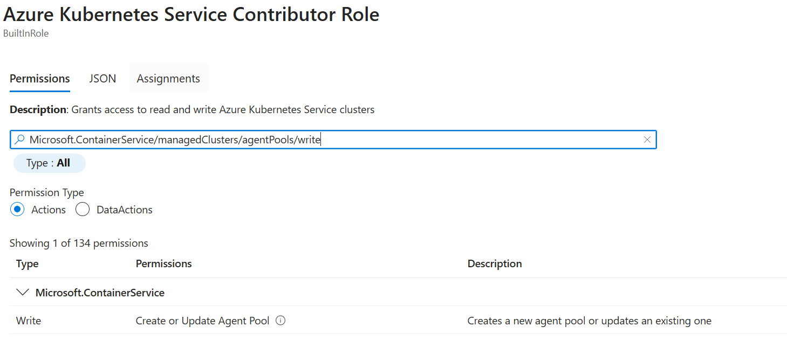Click the BuiltInRole subtitle
This screenshot has width=787, height=361.
pos(26,33)
